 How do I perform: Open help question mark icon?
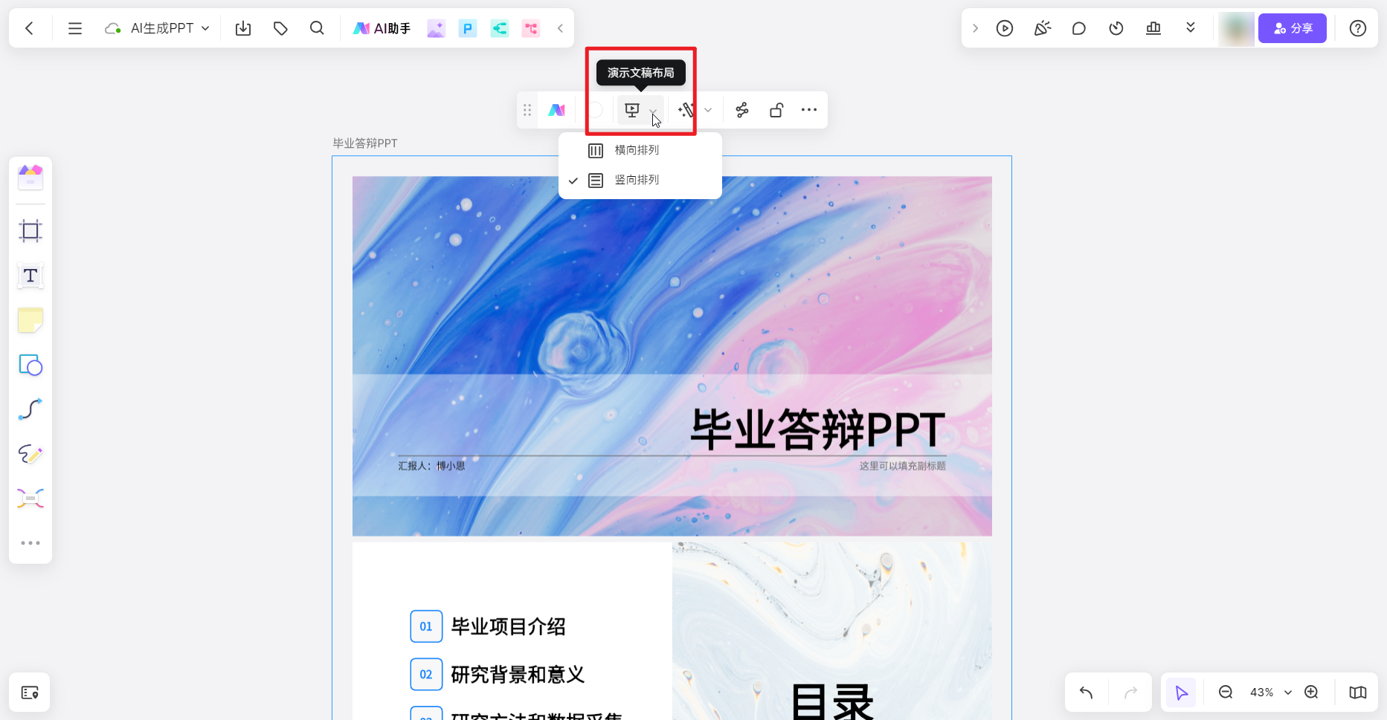pyautogui.click(x=1358, y=28)
